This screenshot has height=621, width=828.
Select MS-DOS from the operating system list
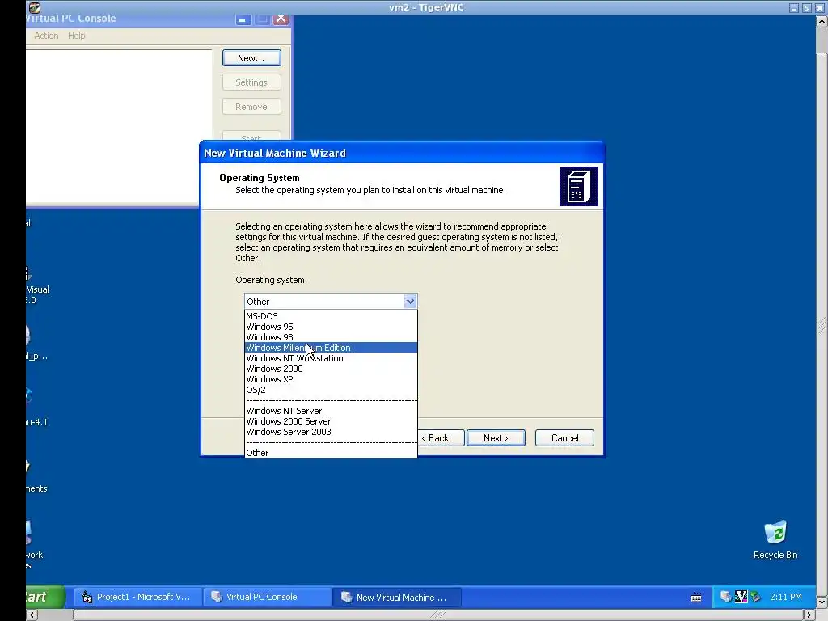(x=331, y=316)
